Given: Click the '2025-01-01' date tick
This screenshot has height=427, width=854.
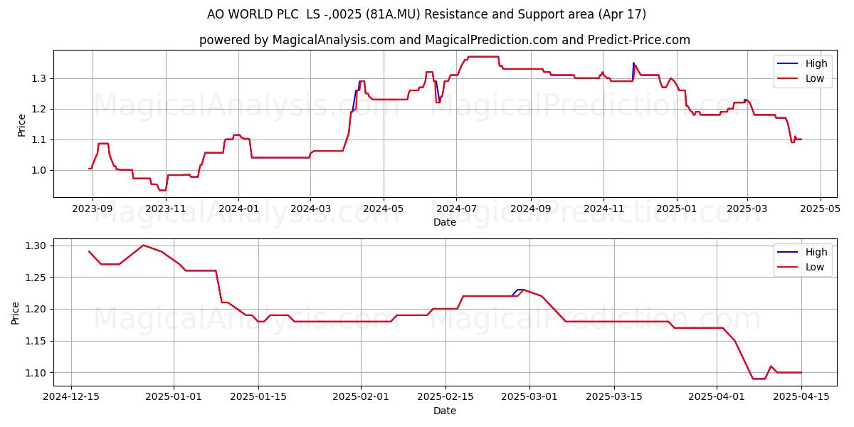Looking at the screenshot, I should click(173, 397).
